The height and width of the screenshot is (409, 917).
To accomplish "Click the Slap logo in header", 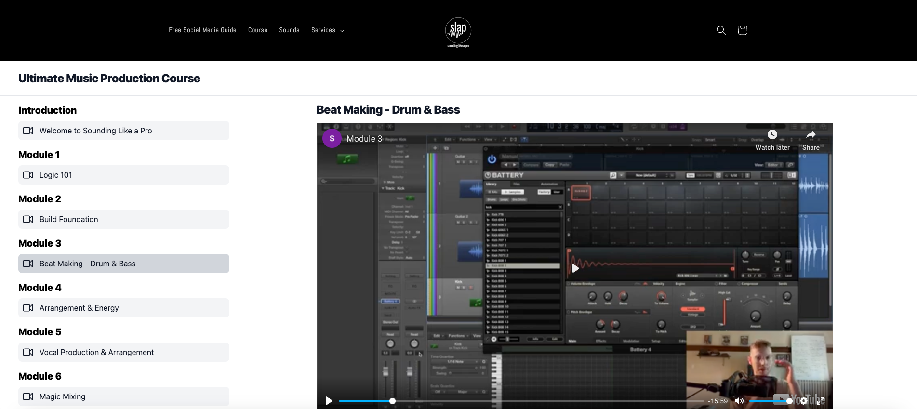I will pyautogui.click(x=458, y=31).
